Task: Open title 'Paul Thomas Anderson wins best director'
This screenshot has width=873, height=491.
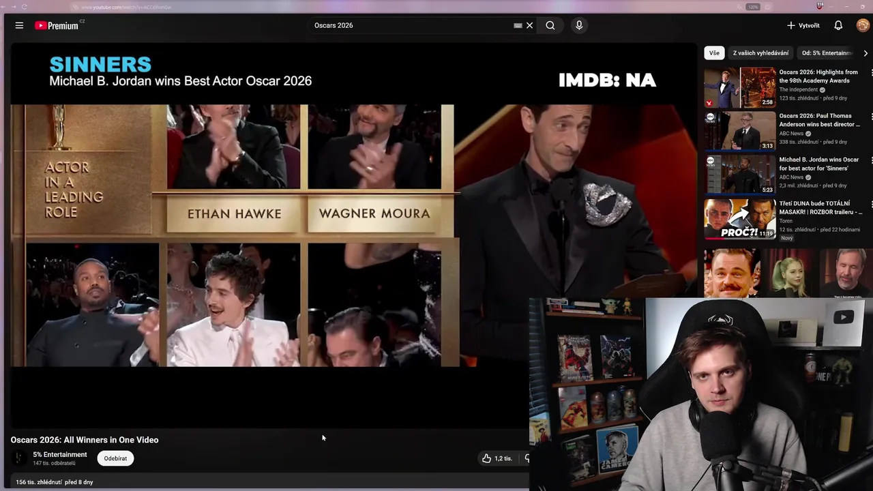Action: point(820,120)
